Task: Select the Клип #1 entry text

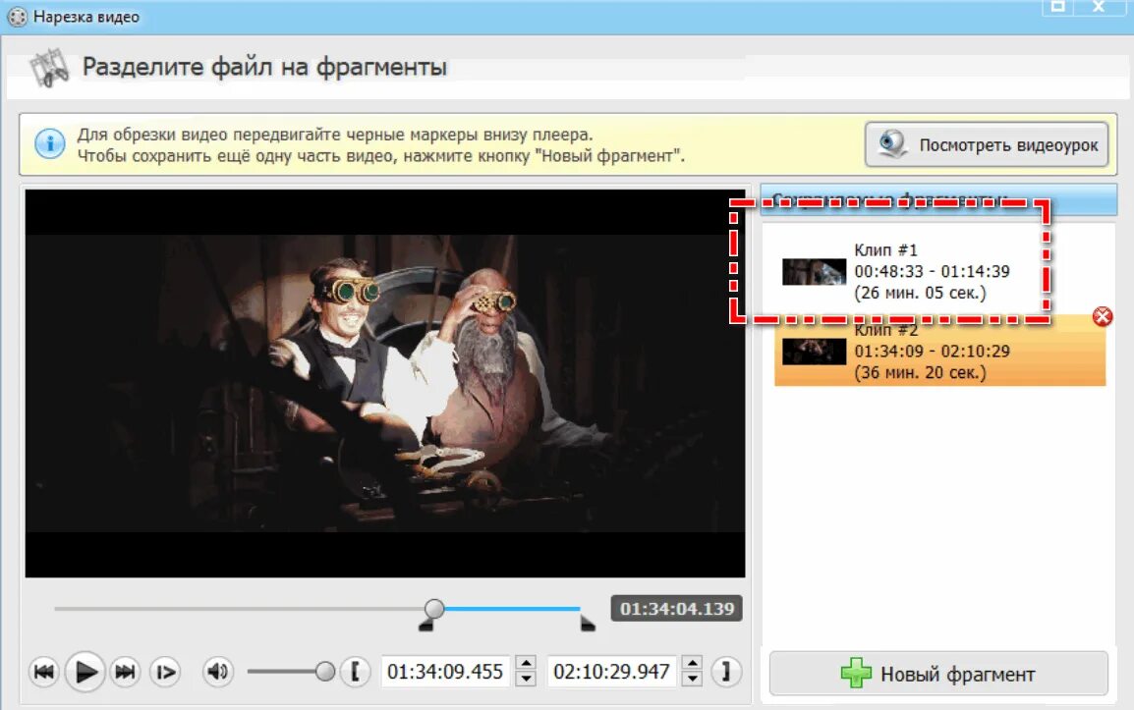Action: point(932,272)
